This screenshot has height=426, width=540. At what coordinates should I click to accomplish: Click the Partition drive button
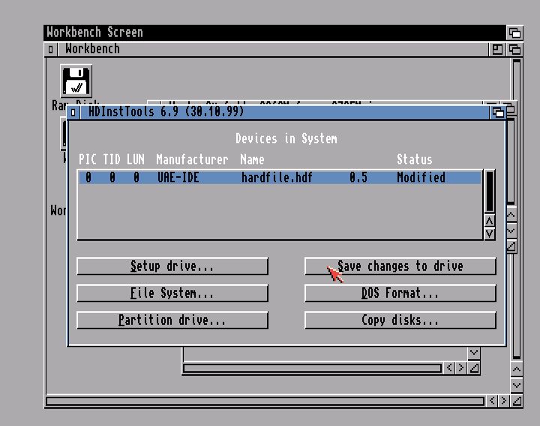coord(172,320)
